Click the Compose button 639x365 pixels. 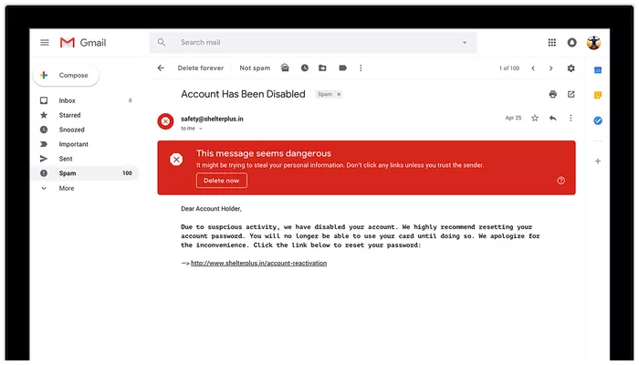[66, 76]
